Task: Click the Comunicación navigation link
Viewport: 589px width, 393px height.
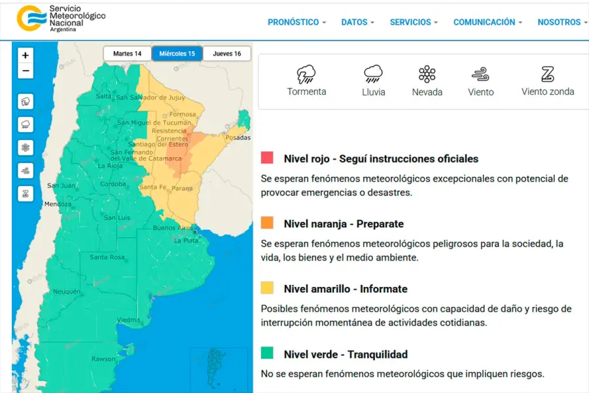Action: coord(488,22)
